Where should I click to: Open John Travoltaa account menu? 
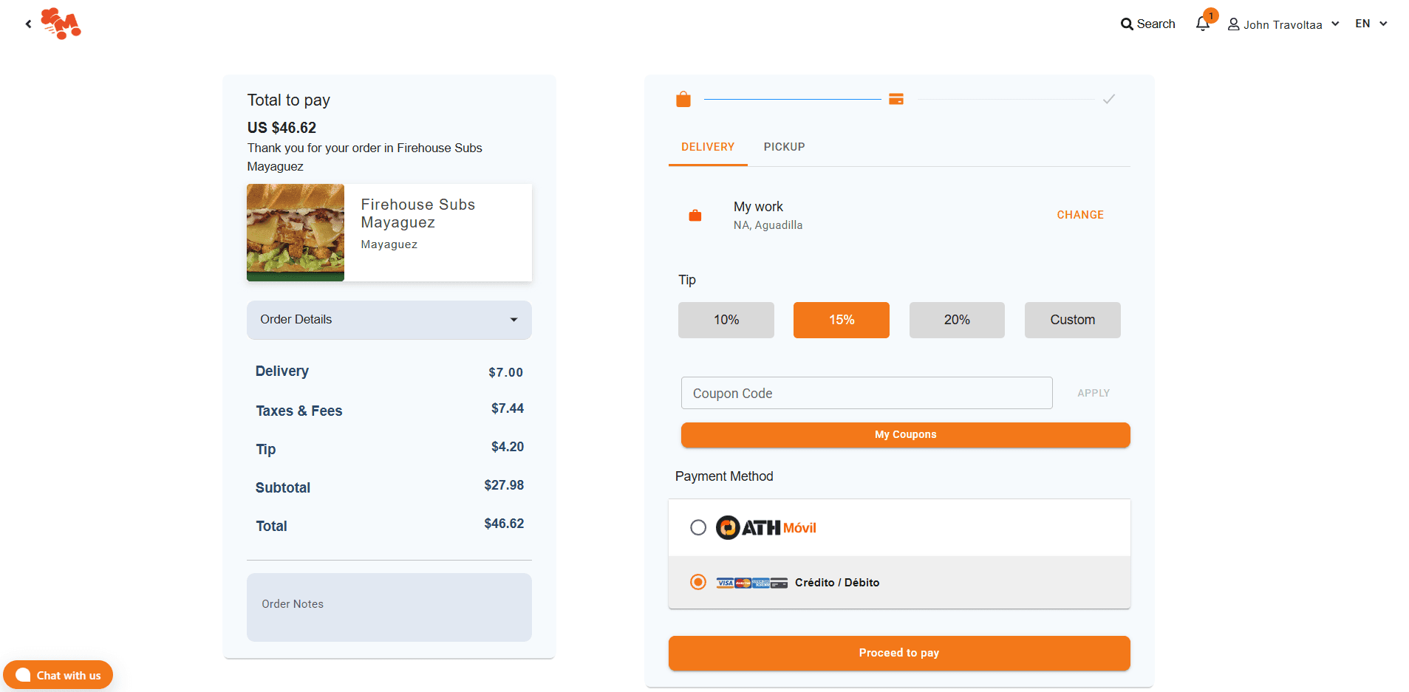[1283, 24]
